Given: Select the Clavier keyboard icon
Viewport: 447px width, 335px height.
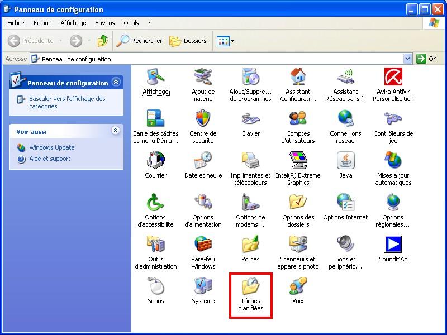Looking at the screenshot, I should click(250, 118).
